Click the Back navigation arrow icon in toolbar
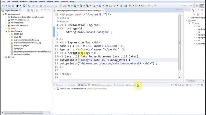Screen dimensions: 206x115 click(x=146, y=6)
